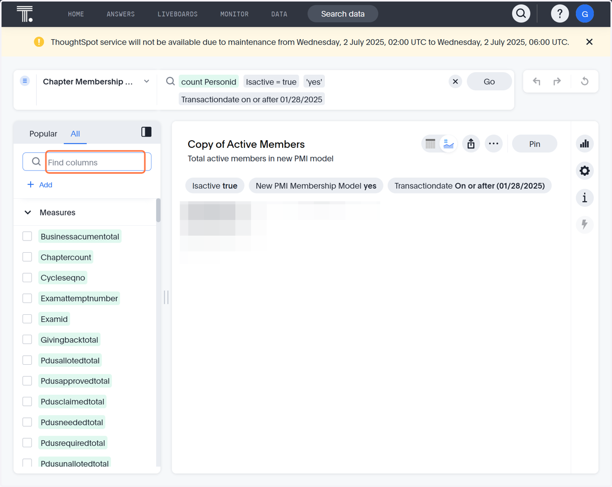
Task: Reset the search with the revert icon
Action: click(584, 82)
